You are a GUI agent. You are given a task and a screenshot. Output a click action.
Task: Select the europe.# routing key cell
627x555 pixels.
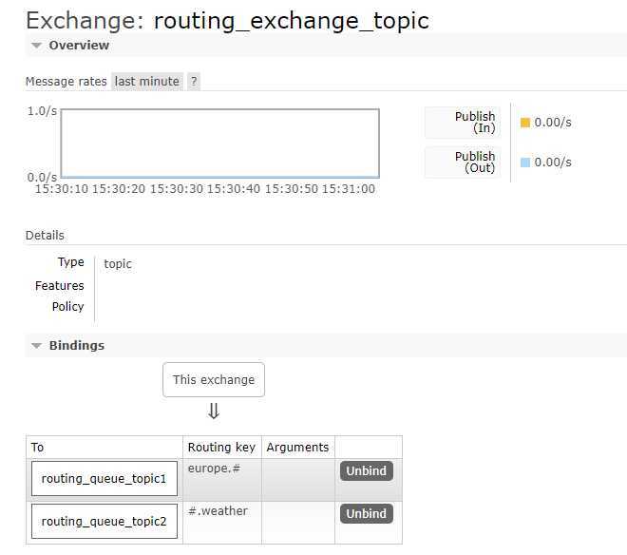(222, 480)
